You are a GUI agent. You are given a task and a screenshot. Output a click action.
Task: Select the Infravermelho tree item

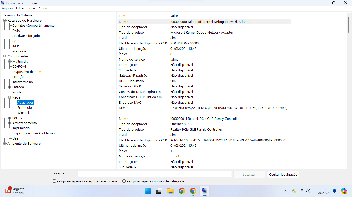[x=23, y=82]
